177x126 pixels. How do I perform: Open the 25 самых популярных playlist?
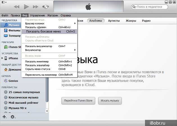coord(24,92)
